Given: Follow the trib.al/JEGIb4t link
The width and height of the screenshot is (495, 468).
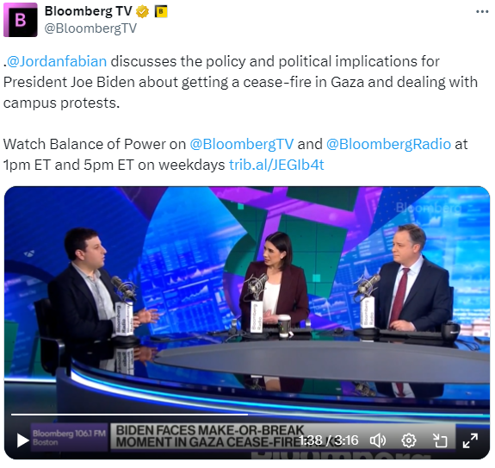Looking at the screenshot, I should [276, 165].
